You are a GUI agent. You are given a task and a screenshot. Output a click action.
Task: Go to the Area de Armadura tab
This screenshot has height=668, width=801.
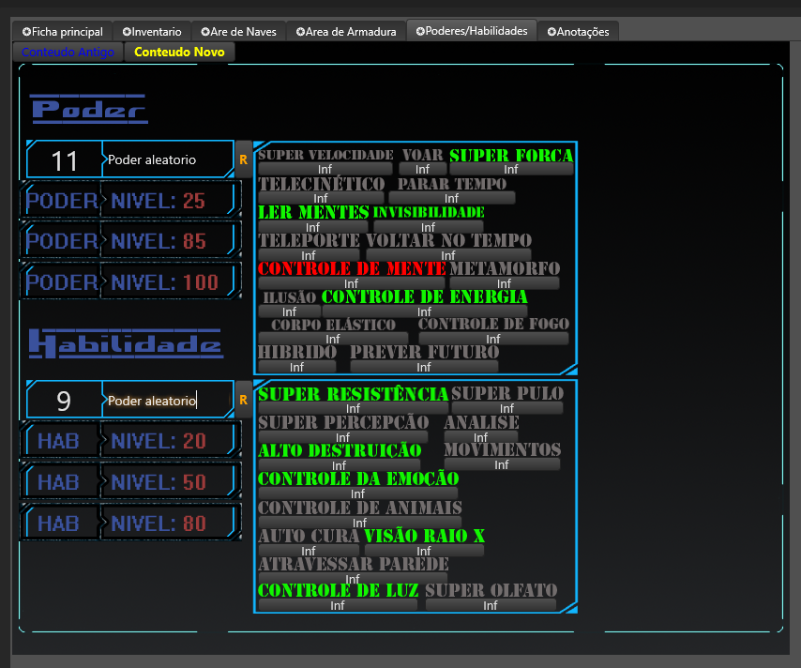[x=346, y=32]
